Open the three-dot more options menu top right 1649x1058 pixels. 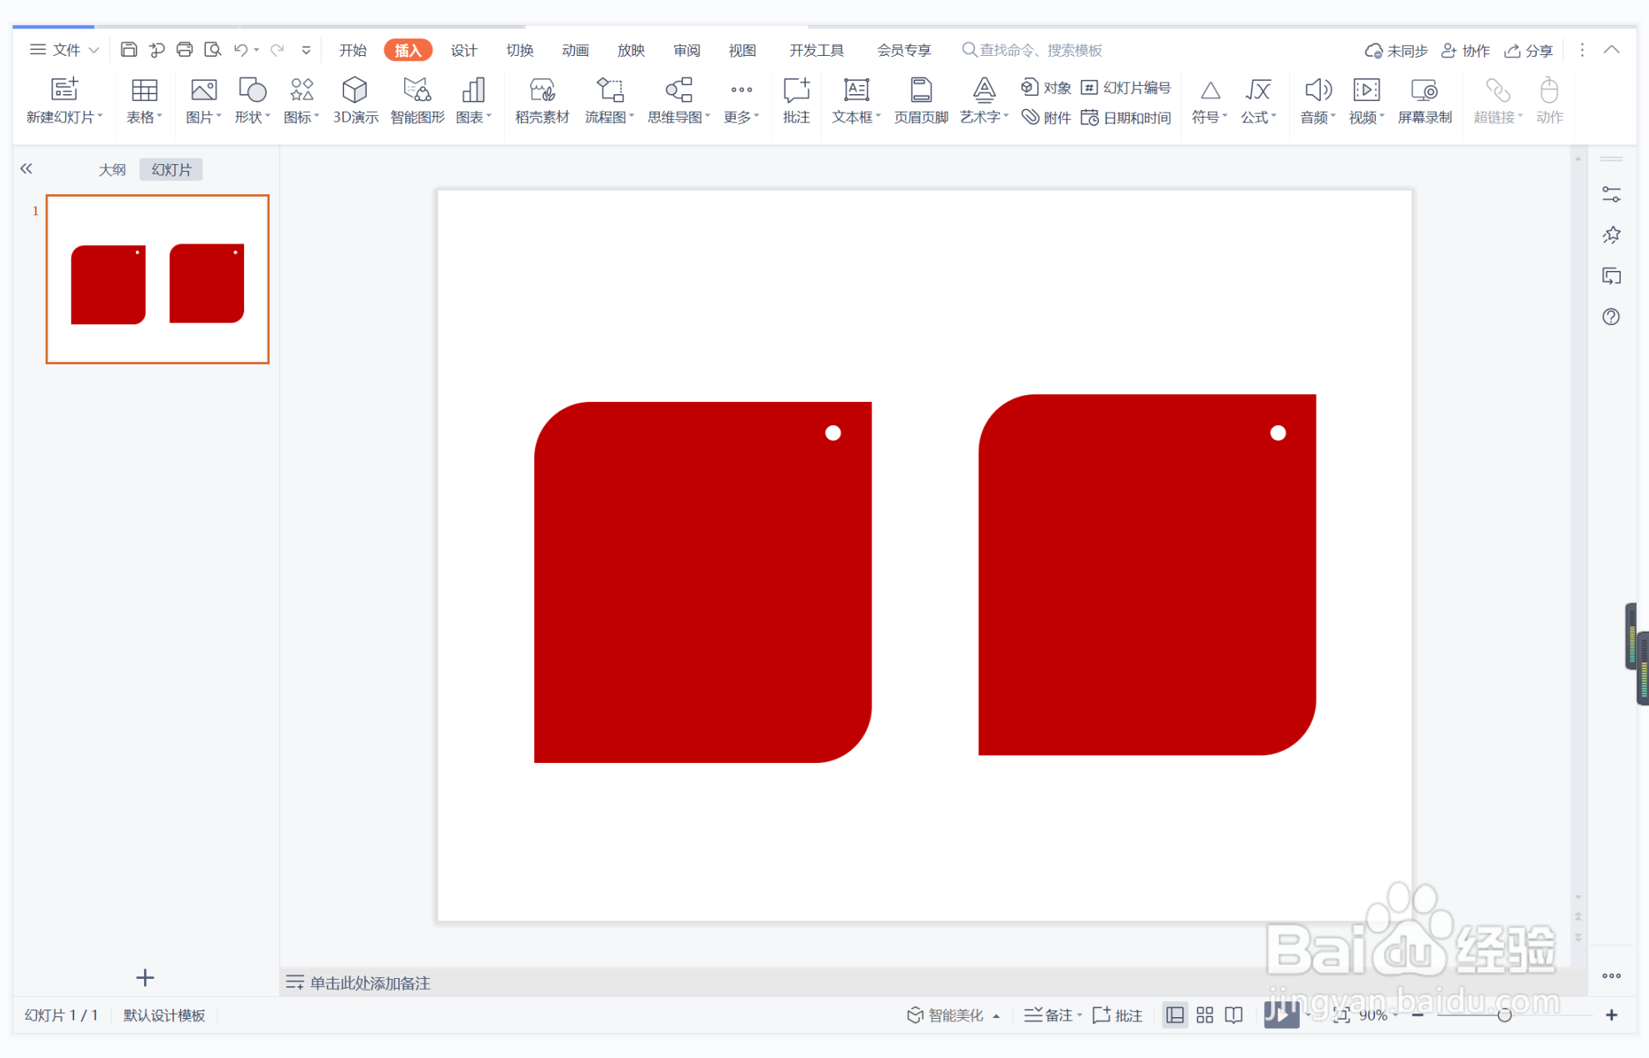(x=1582, y=50)
